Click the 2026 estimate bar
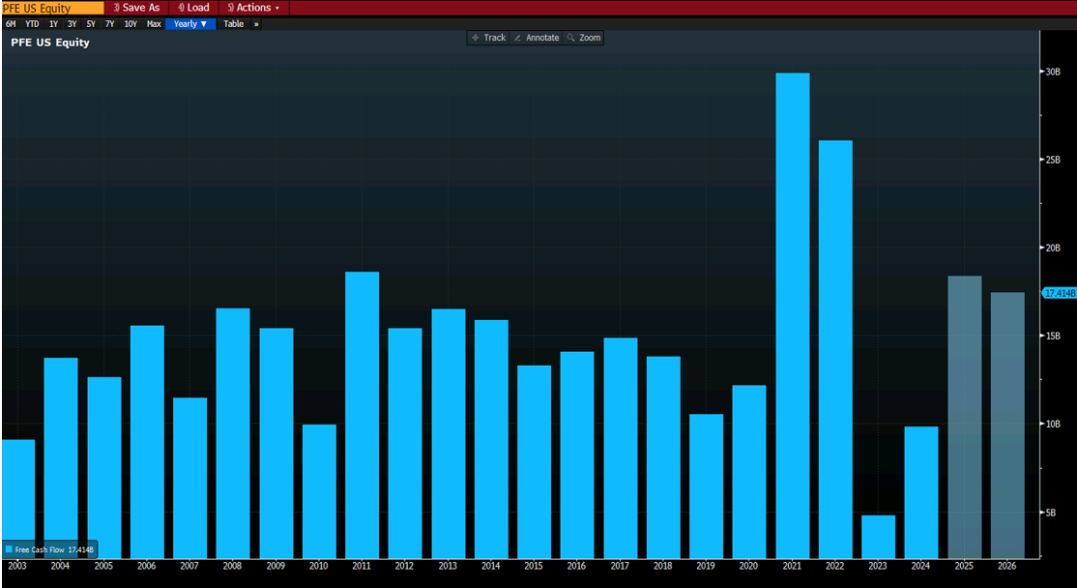 [1007, 426]
